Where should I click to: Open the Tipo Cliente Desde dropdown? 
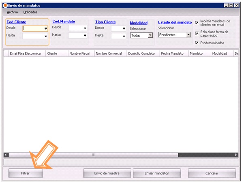pyautogui.click(x=124, y=29)
